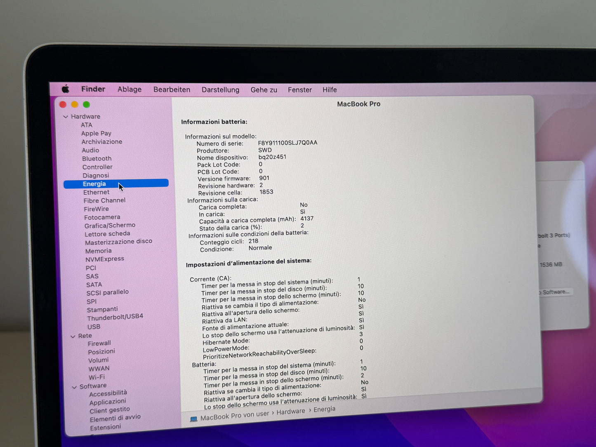This screenshot has width=596, height=447.
Task: Select Masterizzazione disco in the sidebar
Action: (118, 242)
